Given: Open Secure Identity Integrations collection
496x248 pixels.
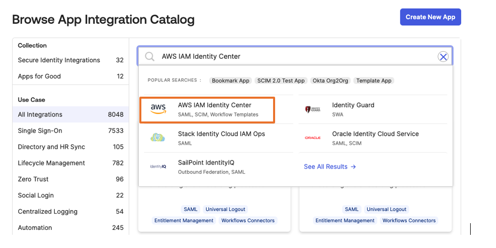Looking at the screenshot, I should (59, 60).
